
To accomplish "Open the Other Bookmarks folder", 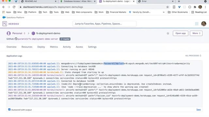I will pos(178,12).
